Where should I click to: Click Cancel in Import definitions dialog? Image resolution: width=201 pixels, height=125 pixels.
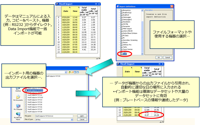click(x=167, y=57)
